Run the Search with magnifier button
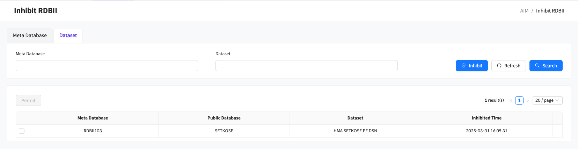578x149 pixels. tap(546, 66)
